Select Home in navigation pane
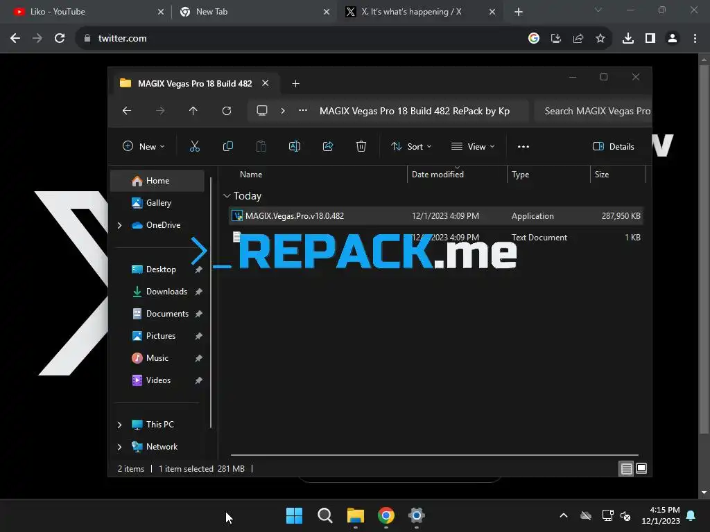This screenshot has width=710, height=532. click(x=157, y=181)
